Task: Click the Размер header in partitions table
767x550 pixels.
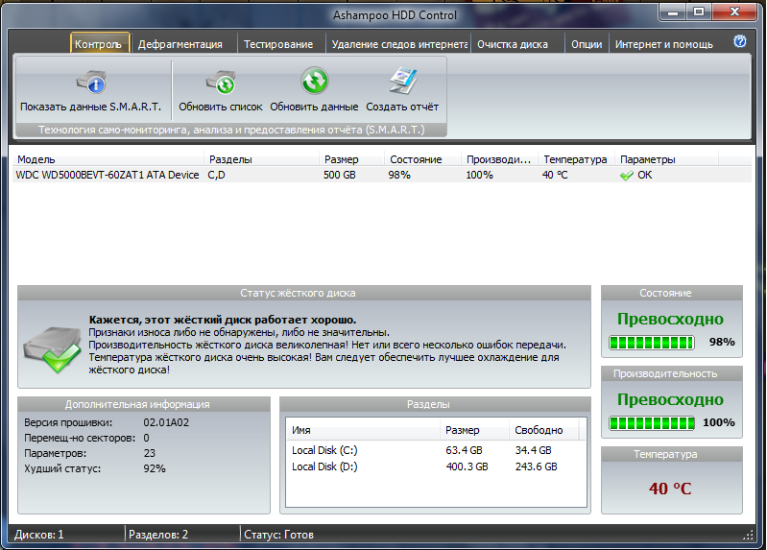Action: (474, 430)
